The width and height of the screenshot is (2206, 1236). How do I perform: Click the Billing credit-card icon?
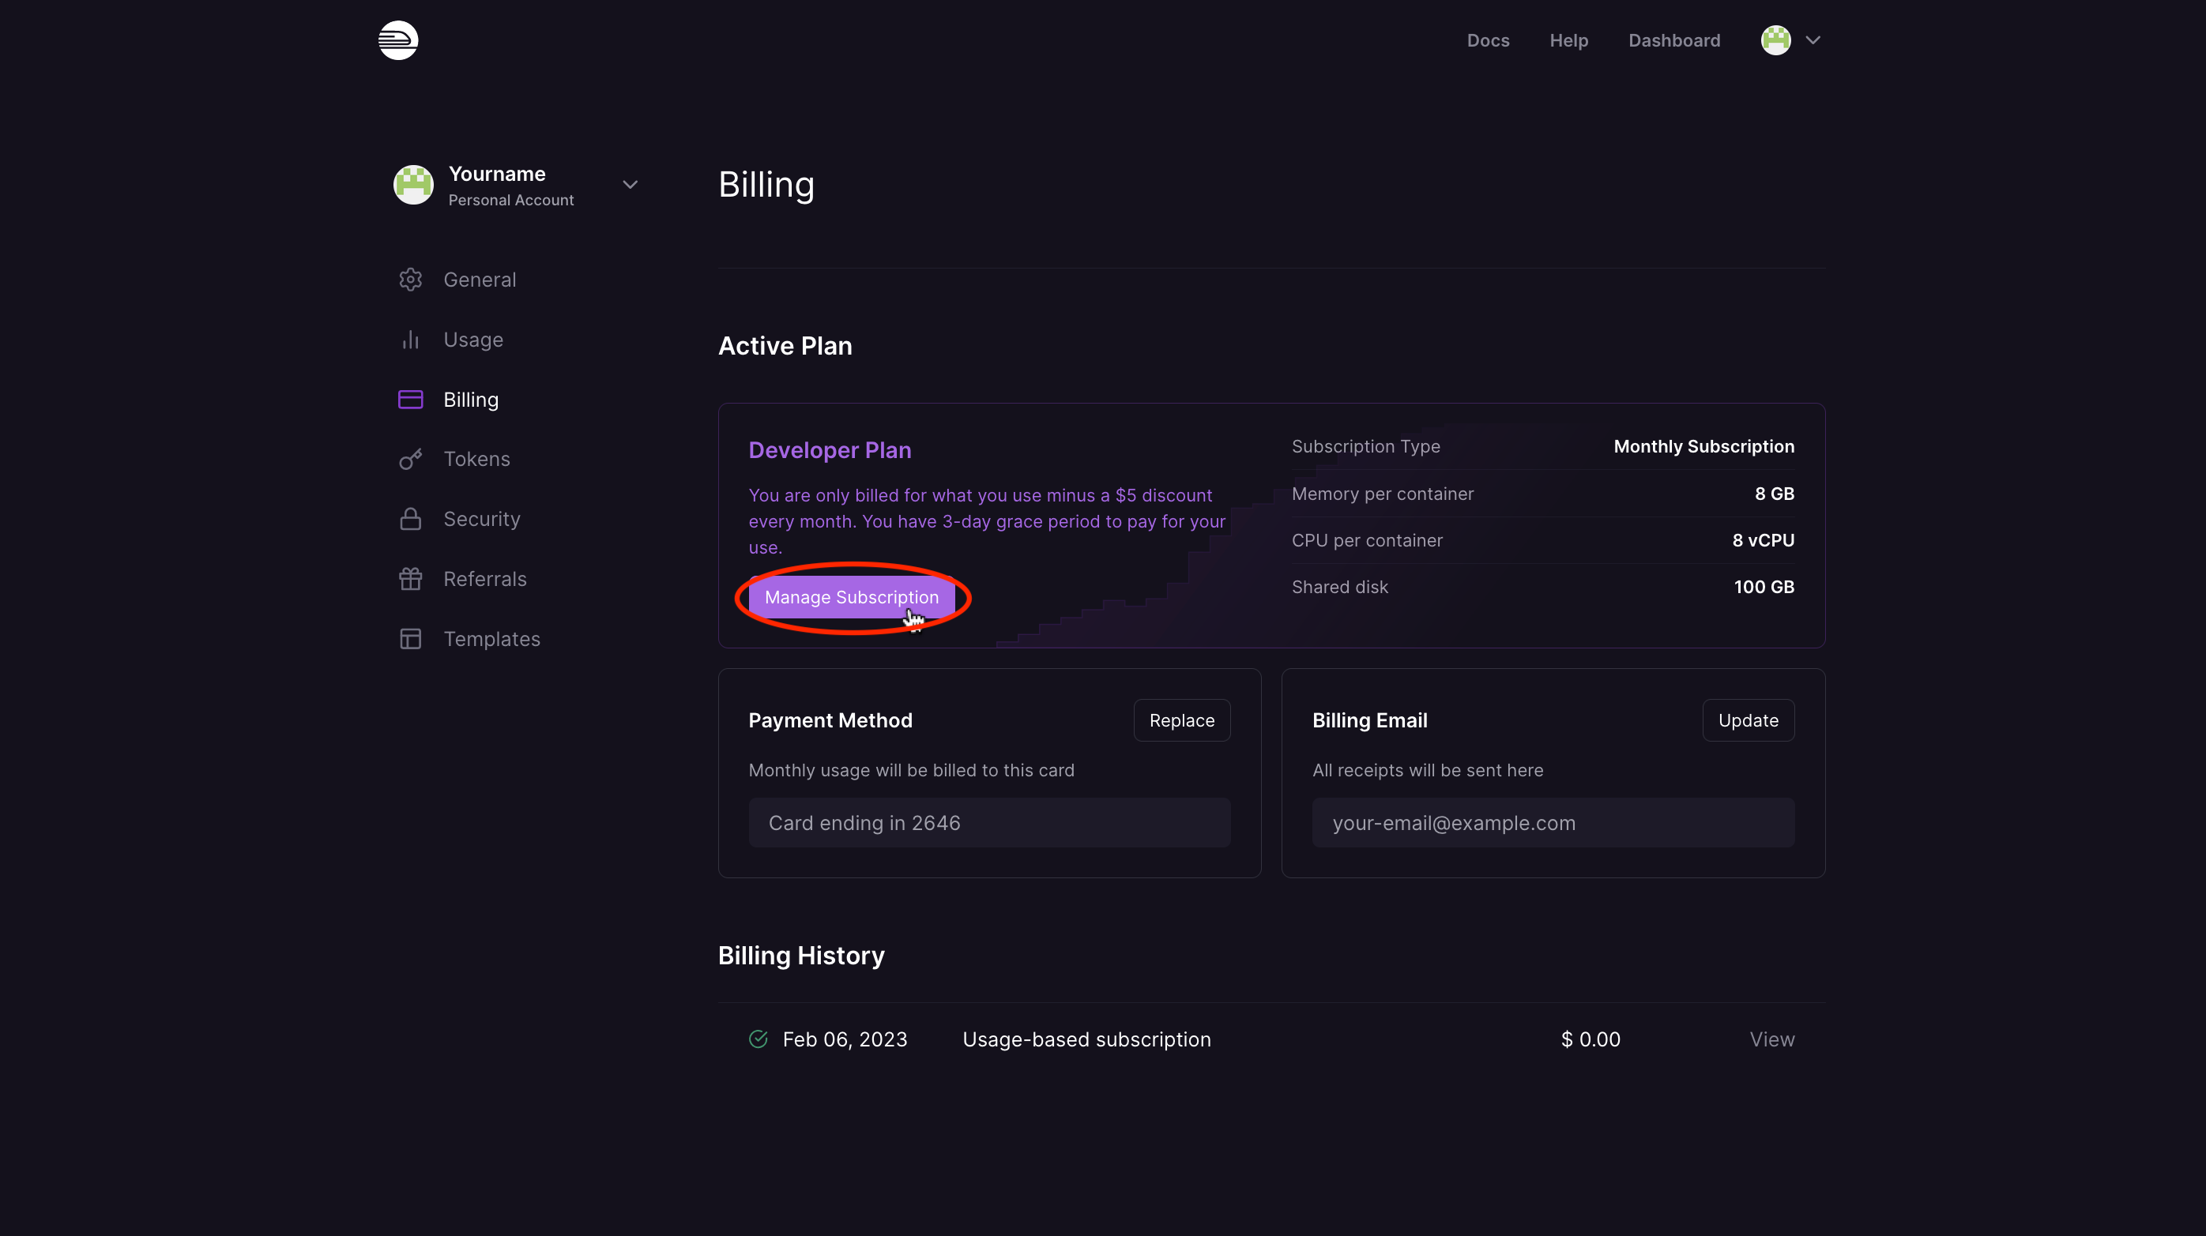(410, 399)
